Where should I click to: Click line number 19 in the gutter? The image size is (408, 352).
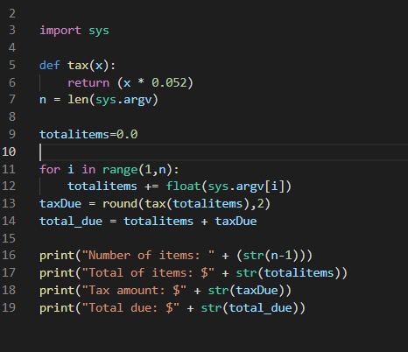point(9,308)
